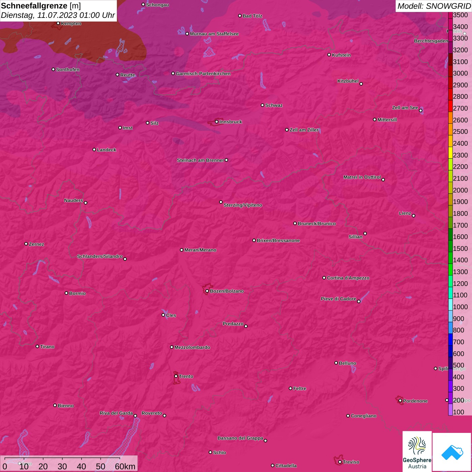Click the Tirano city marker dot
472x472 pixels.
point(37,346)
